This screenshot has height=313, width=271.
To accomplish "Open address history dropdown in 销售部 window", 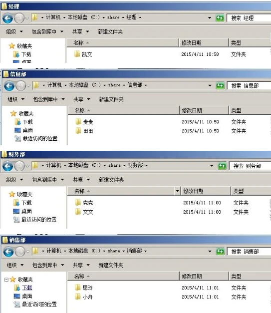I will pyautogui.click(x=210, y=251).
